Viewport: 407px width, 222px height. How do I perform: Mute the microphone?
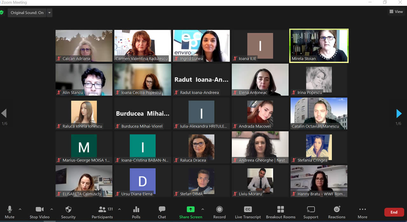[10, 210]
